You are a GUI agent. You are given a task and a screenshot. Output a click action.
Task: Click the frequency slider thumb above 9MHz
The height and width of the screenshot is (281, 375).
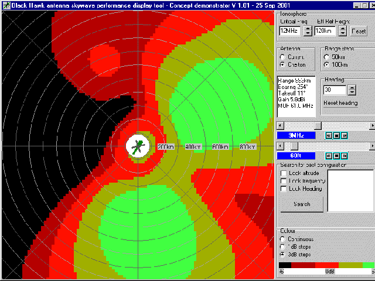[318, 125]
